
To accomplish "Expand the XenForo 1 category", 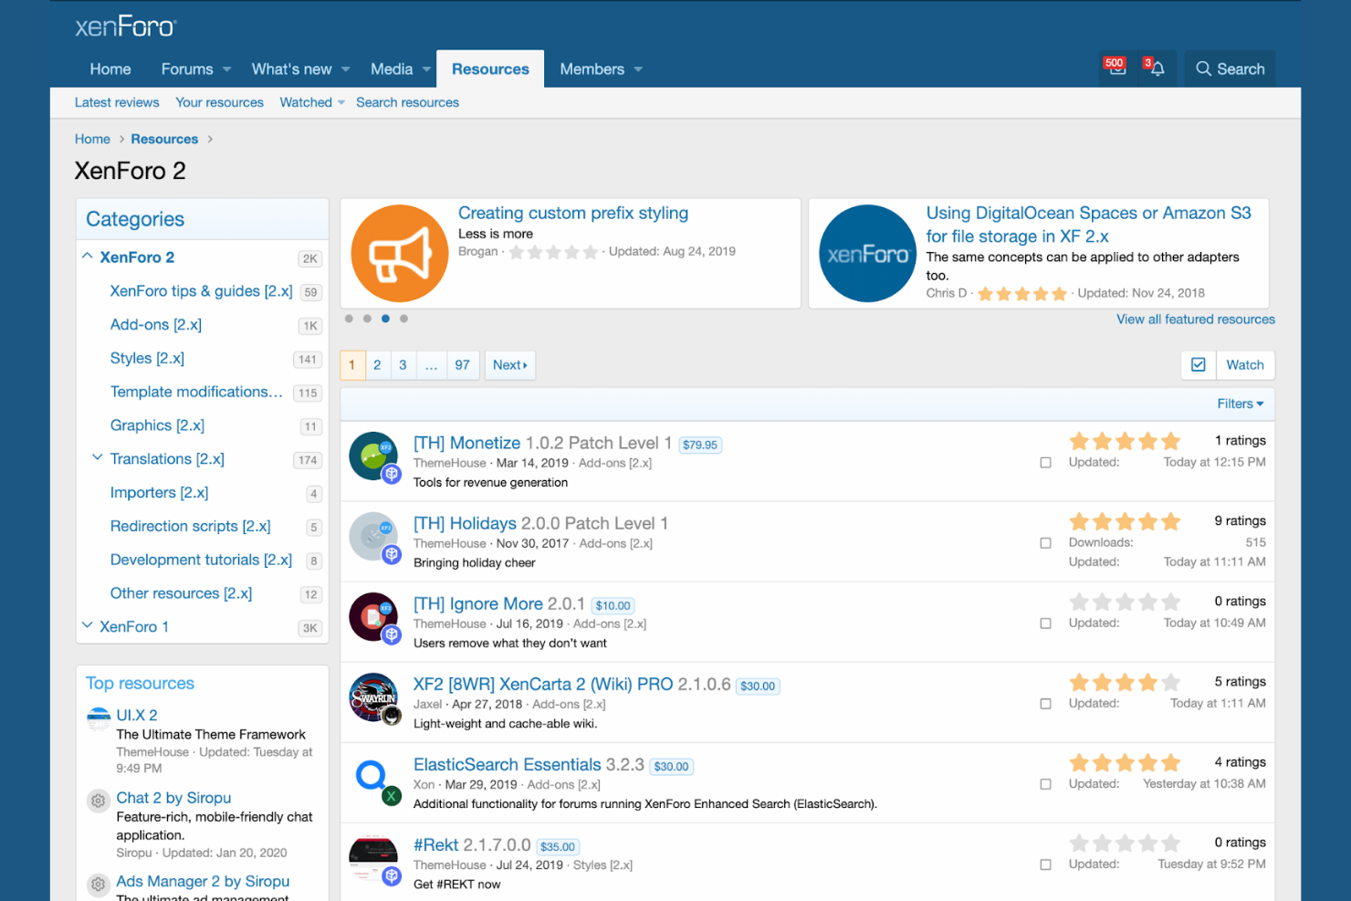I will 88,626.
